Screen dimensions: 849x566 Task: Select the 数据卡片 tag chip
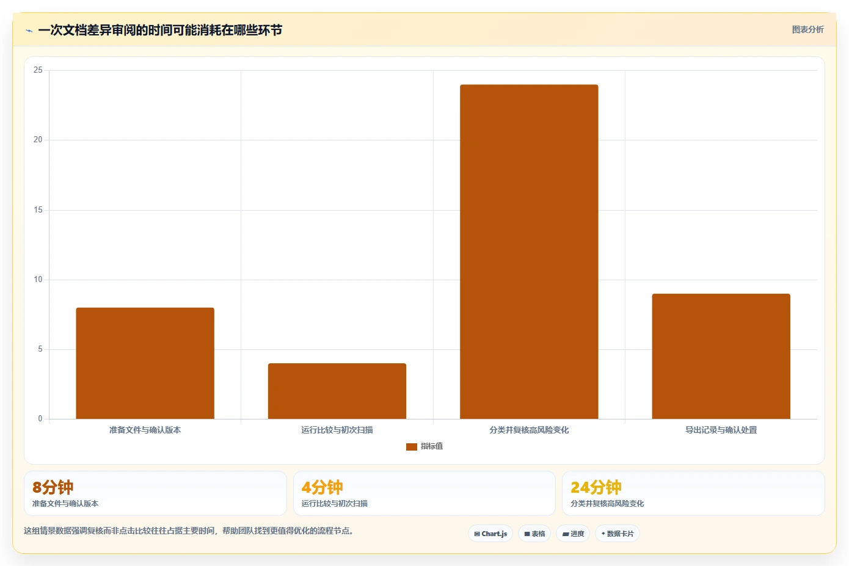tap(618, 534)
